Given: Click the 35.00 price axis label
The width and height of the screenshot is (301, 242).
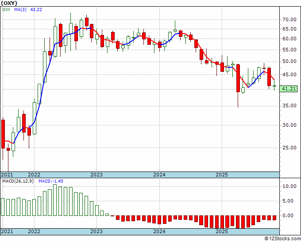Looking at the screenshot, I should [289, 106].
